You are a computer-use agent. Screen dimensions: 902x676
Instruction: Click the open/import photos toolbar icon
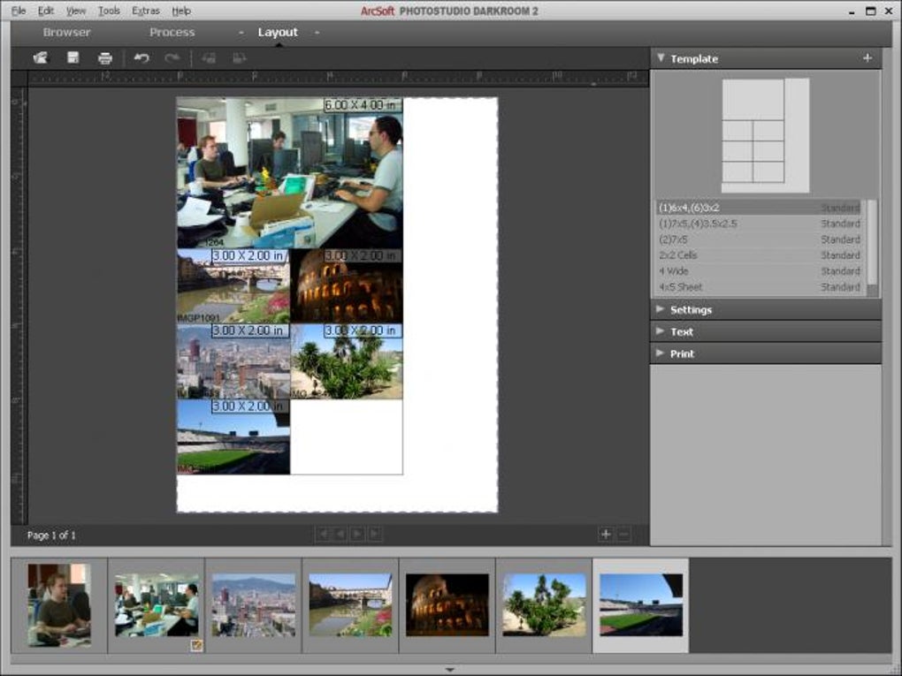pyautogui.click(x=40, y=58)
